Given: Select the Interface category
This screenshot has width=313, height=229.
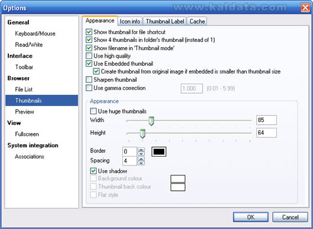Looking at the screenshot, I should coord(19,56).
